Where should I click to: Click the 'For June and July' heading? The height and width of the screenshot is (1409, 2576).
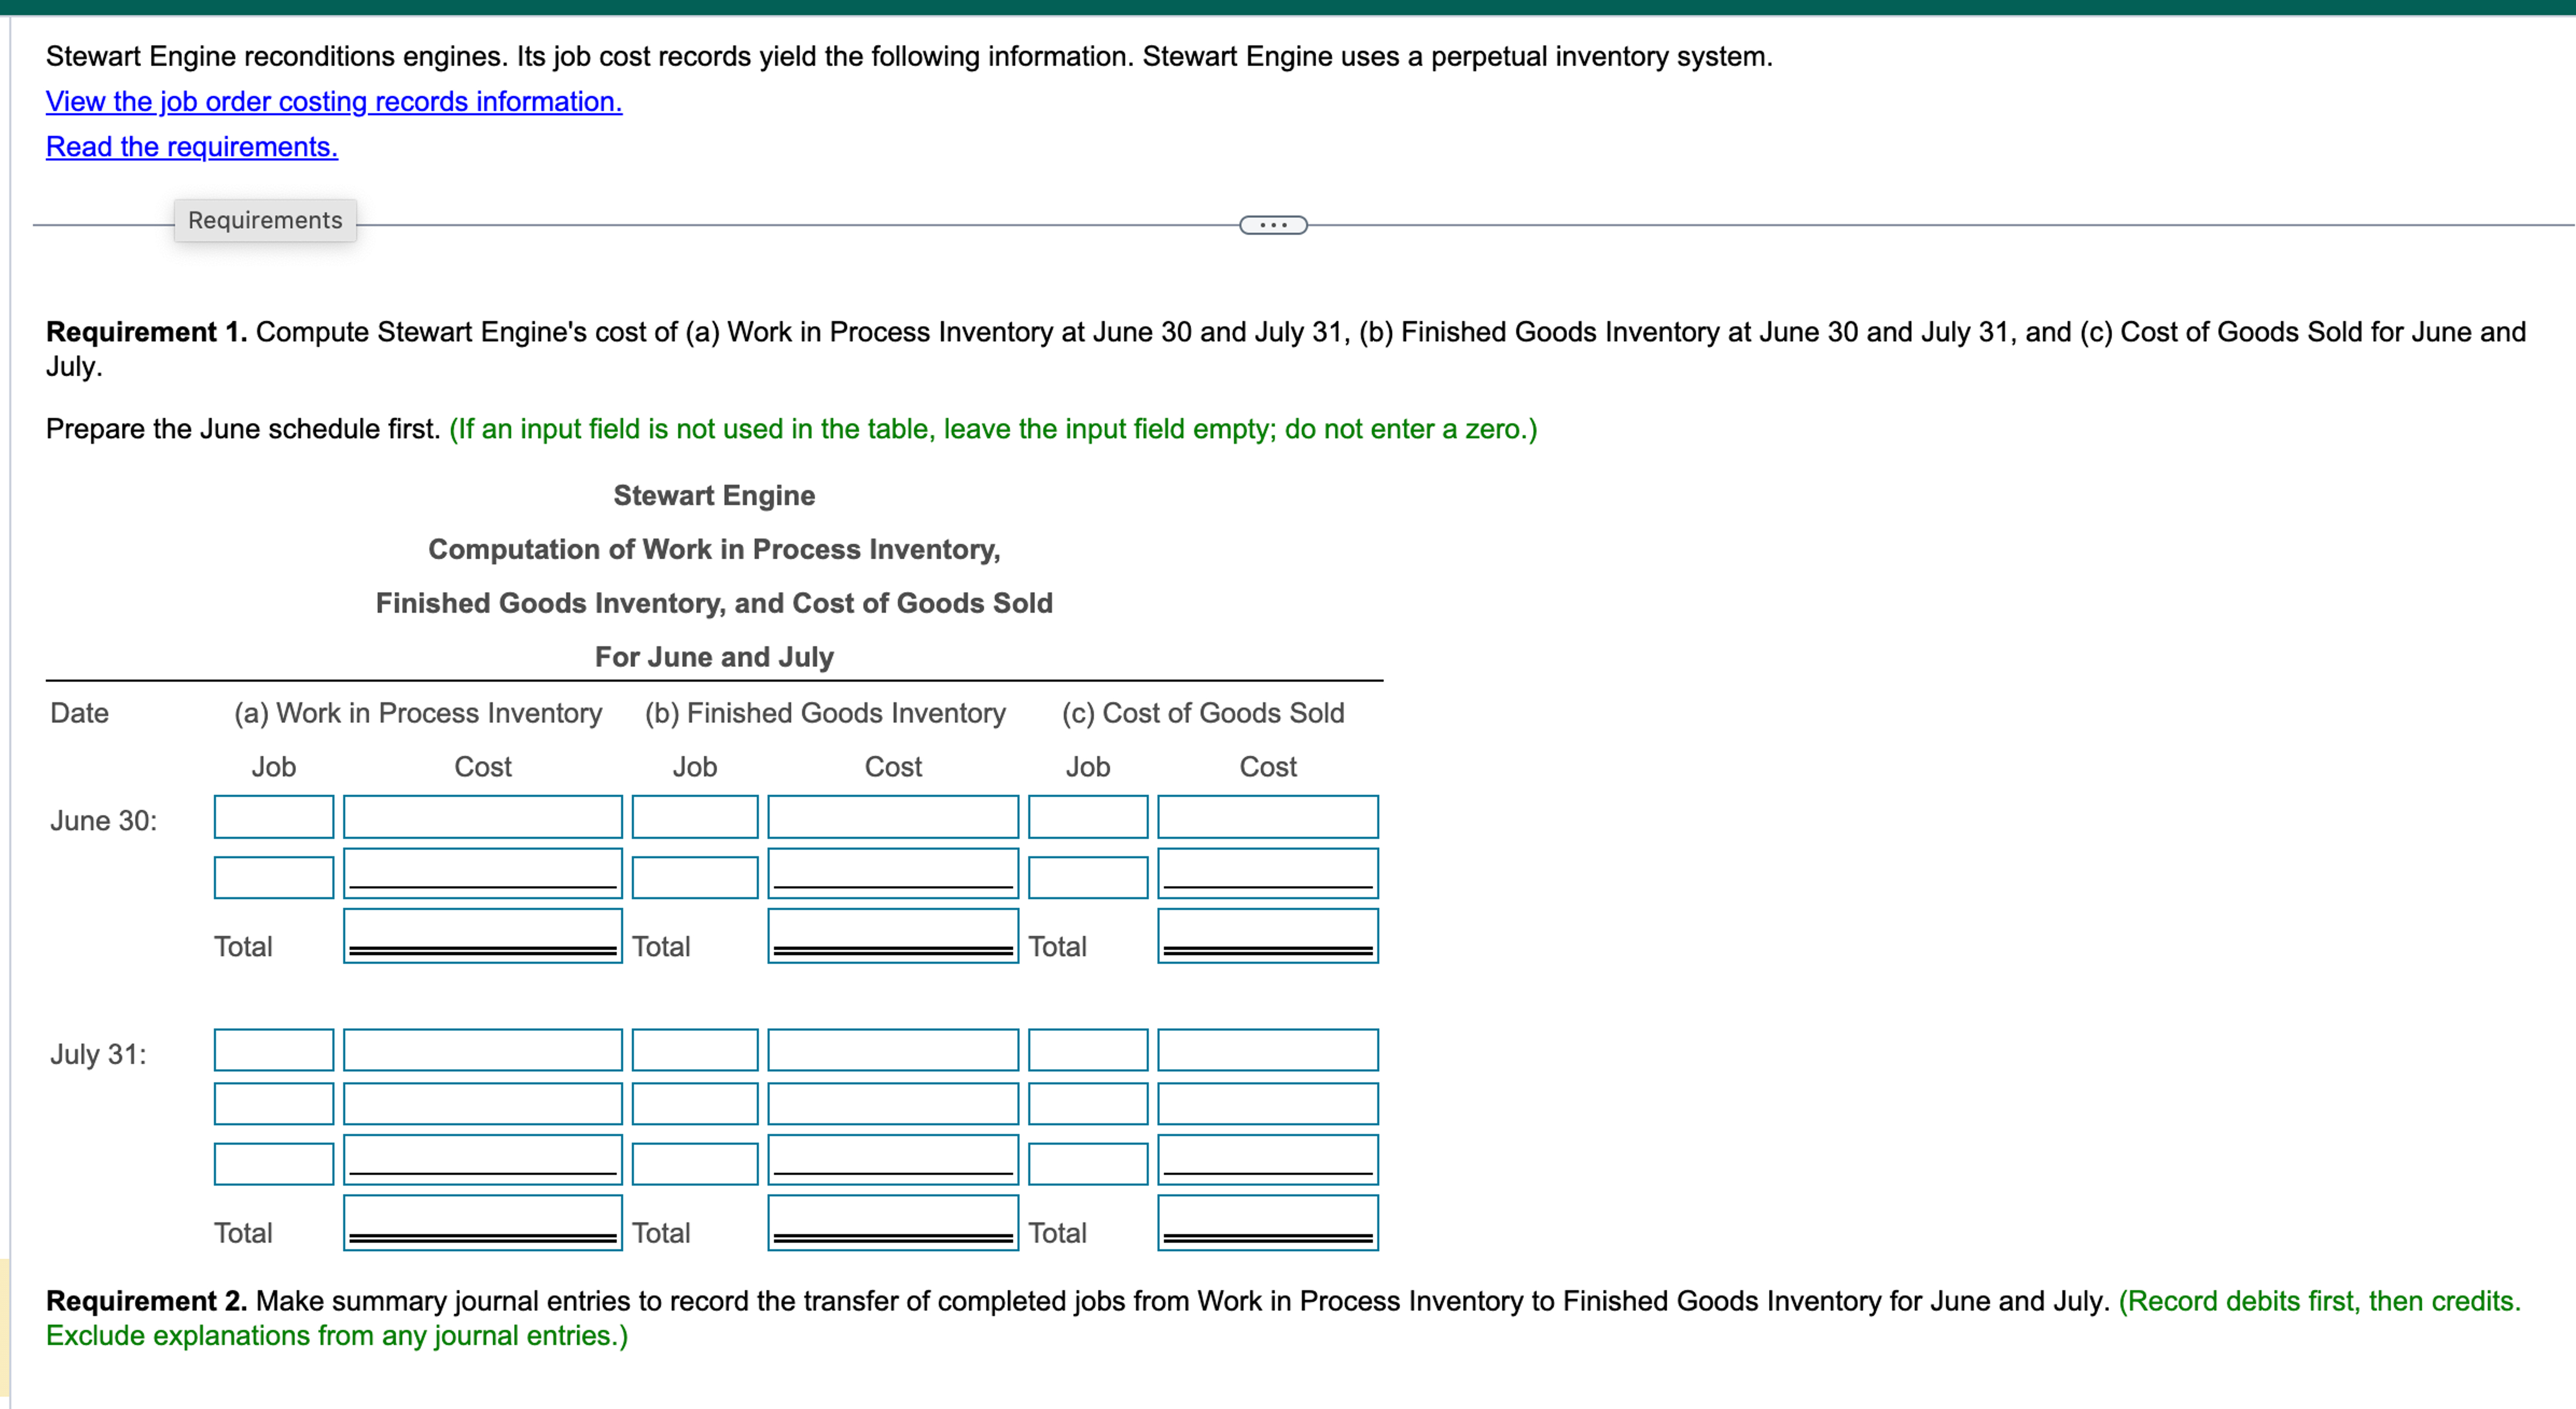pyautogui.click(x=714, y=657)
